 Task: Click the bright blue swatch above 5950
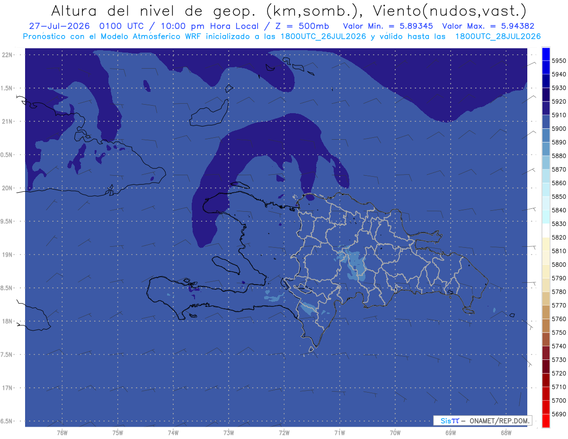[545, 54]
